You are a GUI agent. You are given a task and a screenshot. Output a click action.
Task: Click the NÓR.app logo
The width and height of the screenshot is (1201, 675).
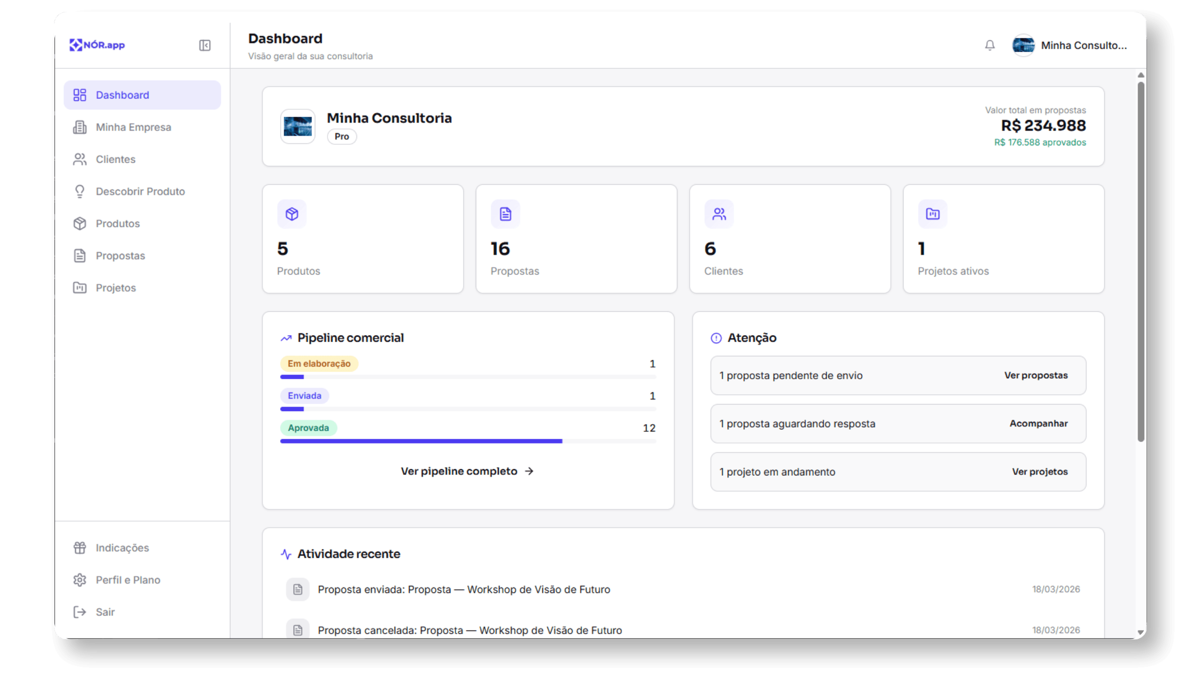pyautogui.click(x=98, y=45)
